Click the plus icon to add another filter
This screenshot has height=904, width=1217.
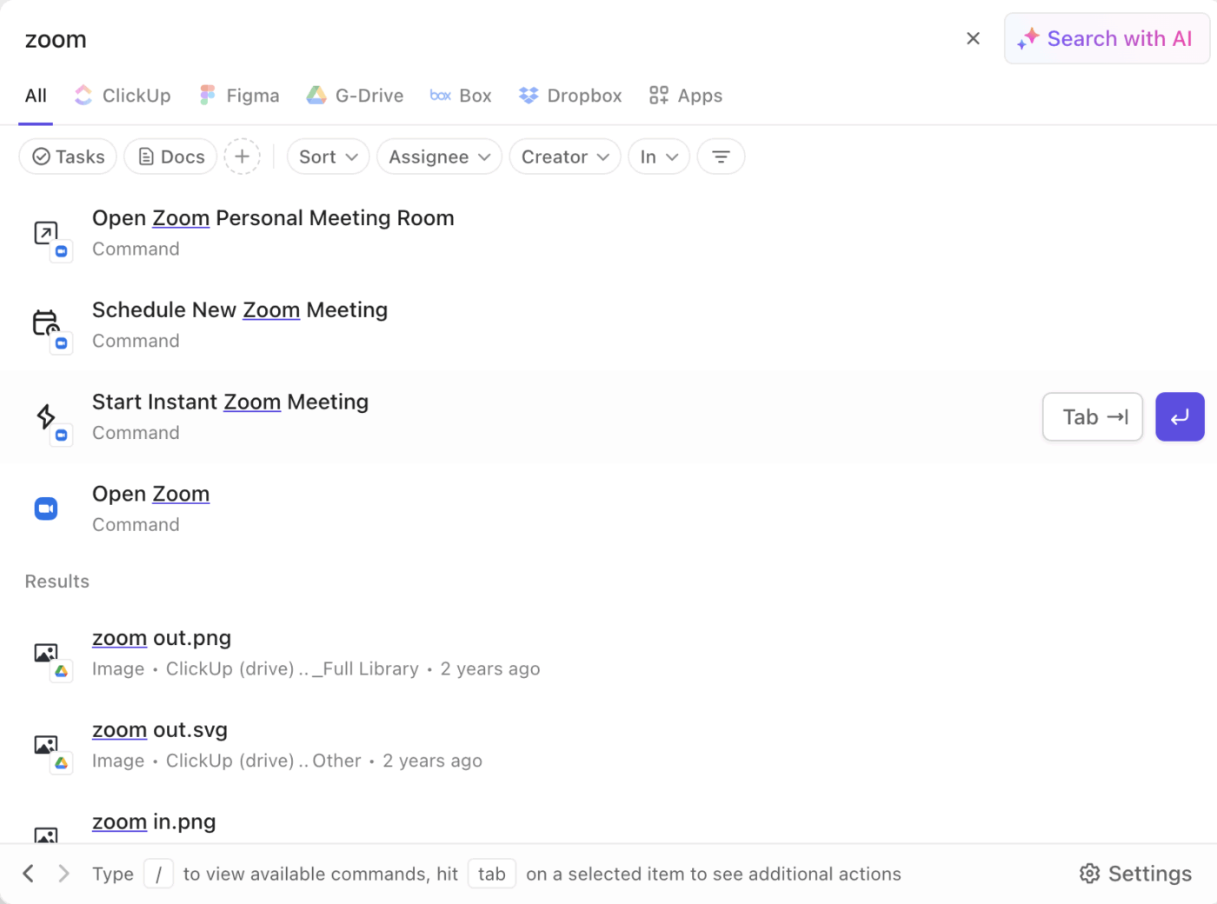(242, 156)
